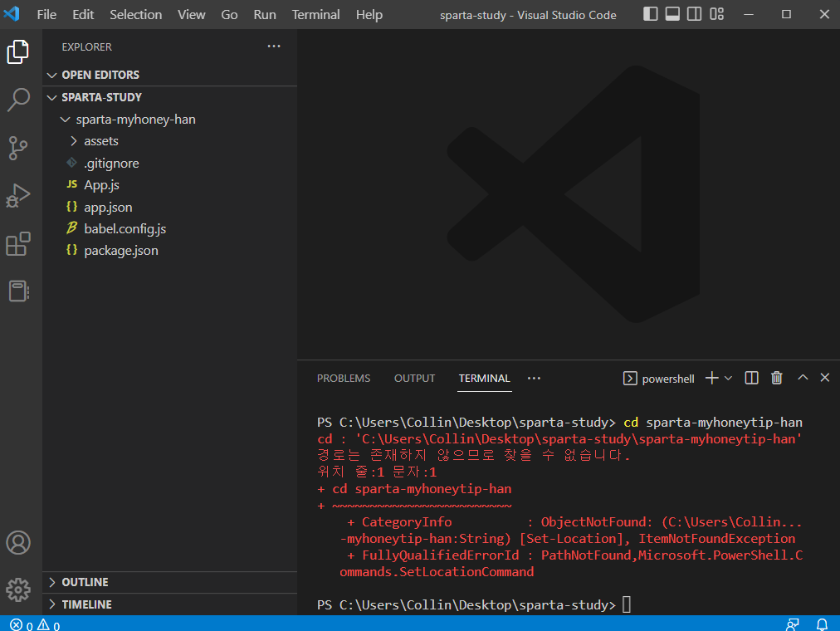840x631 pixels.
Task: Maximize panel size with up chevron
Action: (x=803, y=378)
